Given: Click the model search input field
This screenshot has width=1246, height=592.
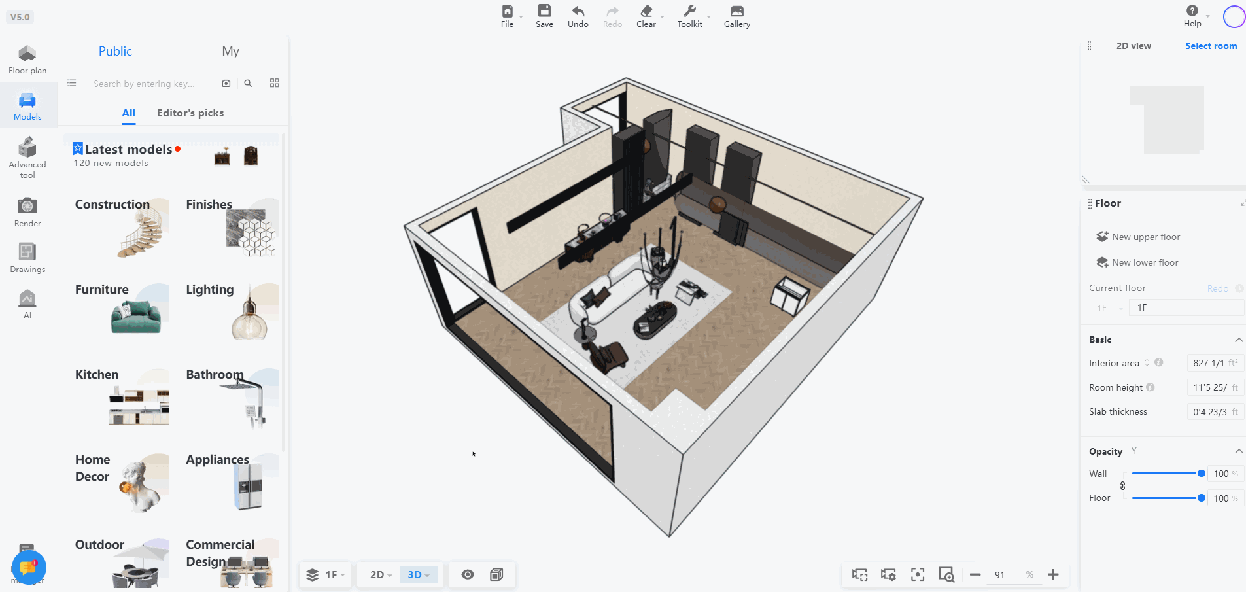Looking at the screenshot, I should pyautogui.click(x=144, y=84).
